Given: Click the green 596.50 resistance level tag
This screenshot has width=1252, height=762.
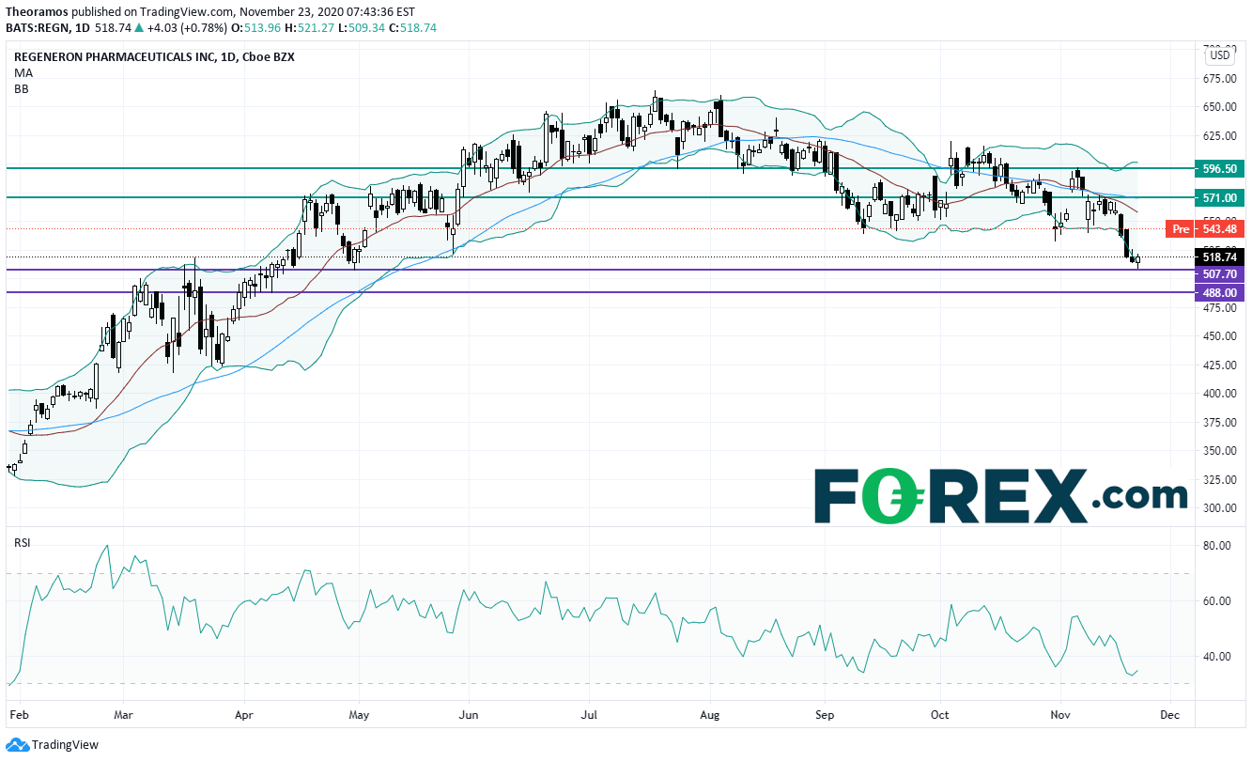Looking at the screenshot, I should 1218,171.
